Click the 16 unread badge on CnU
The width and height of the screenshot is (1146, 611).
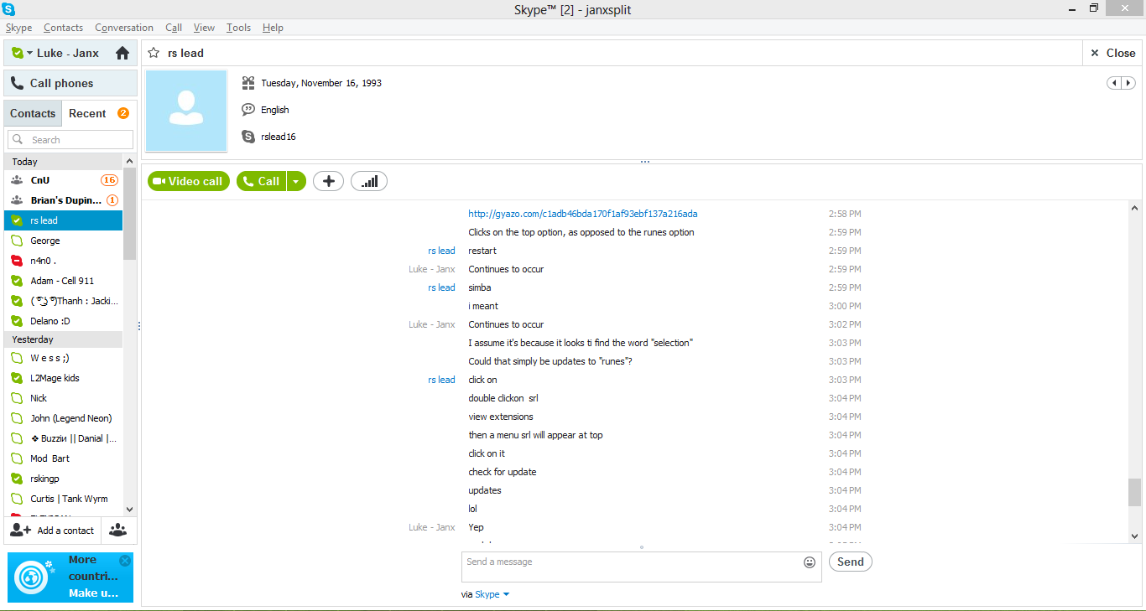point(109,180)
